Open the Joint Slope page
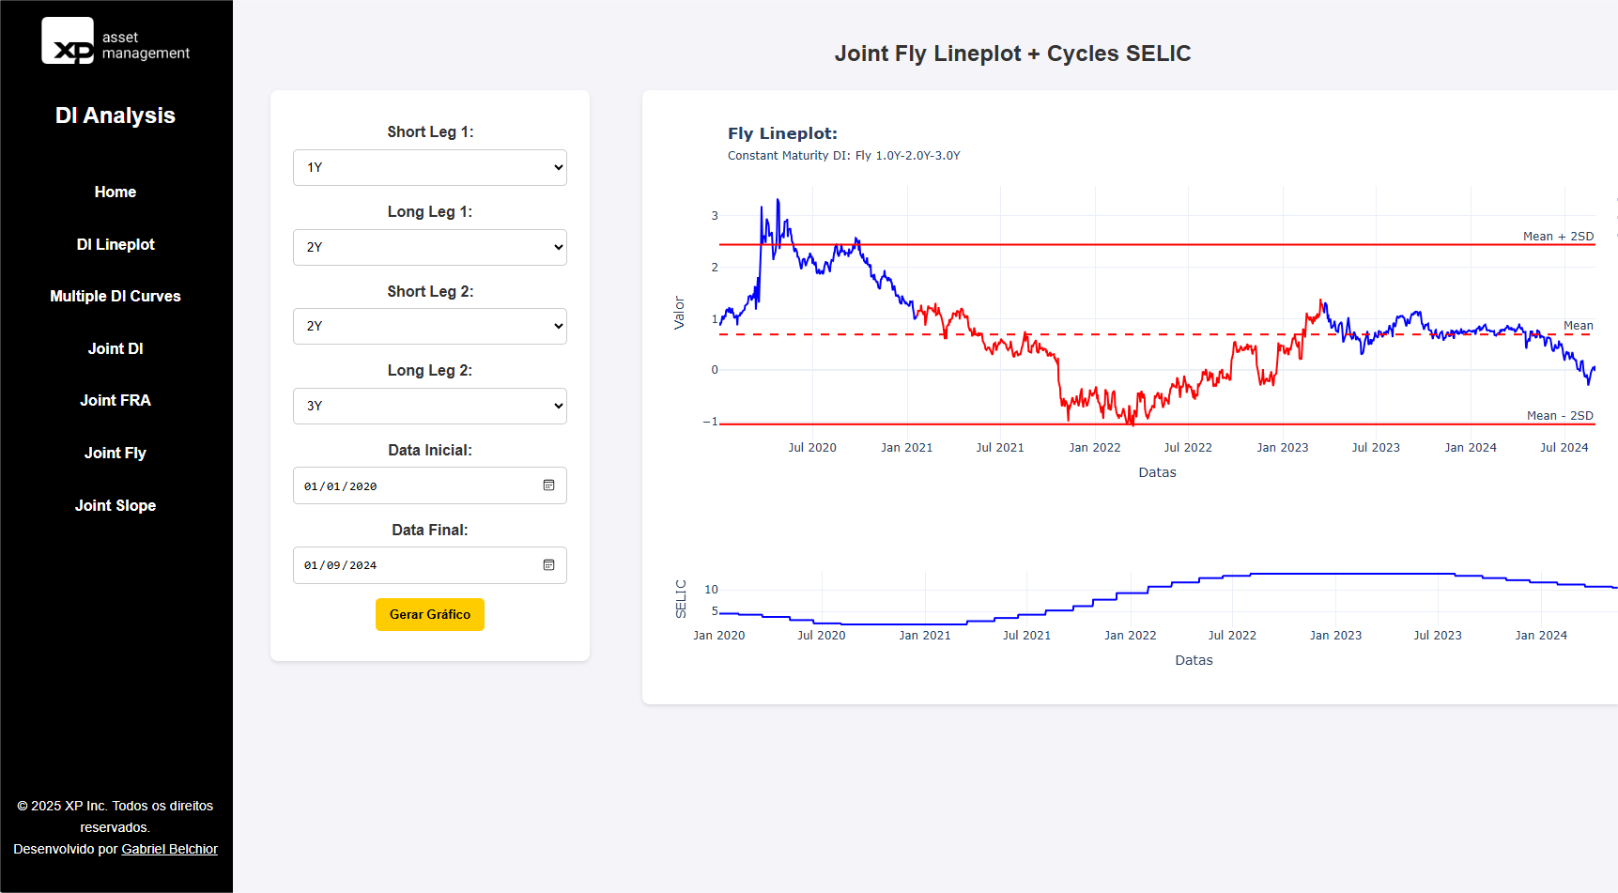 click(116, 505)
